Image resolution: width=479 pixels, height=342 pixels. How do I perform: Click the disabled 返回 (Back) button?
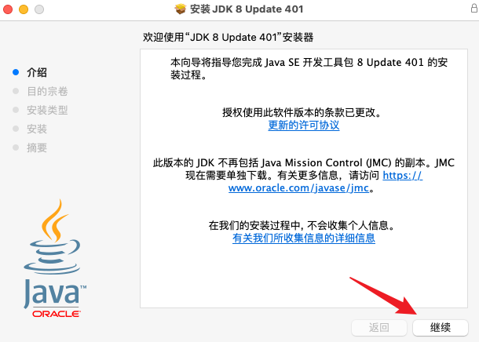379,327
